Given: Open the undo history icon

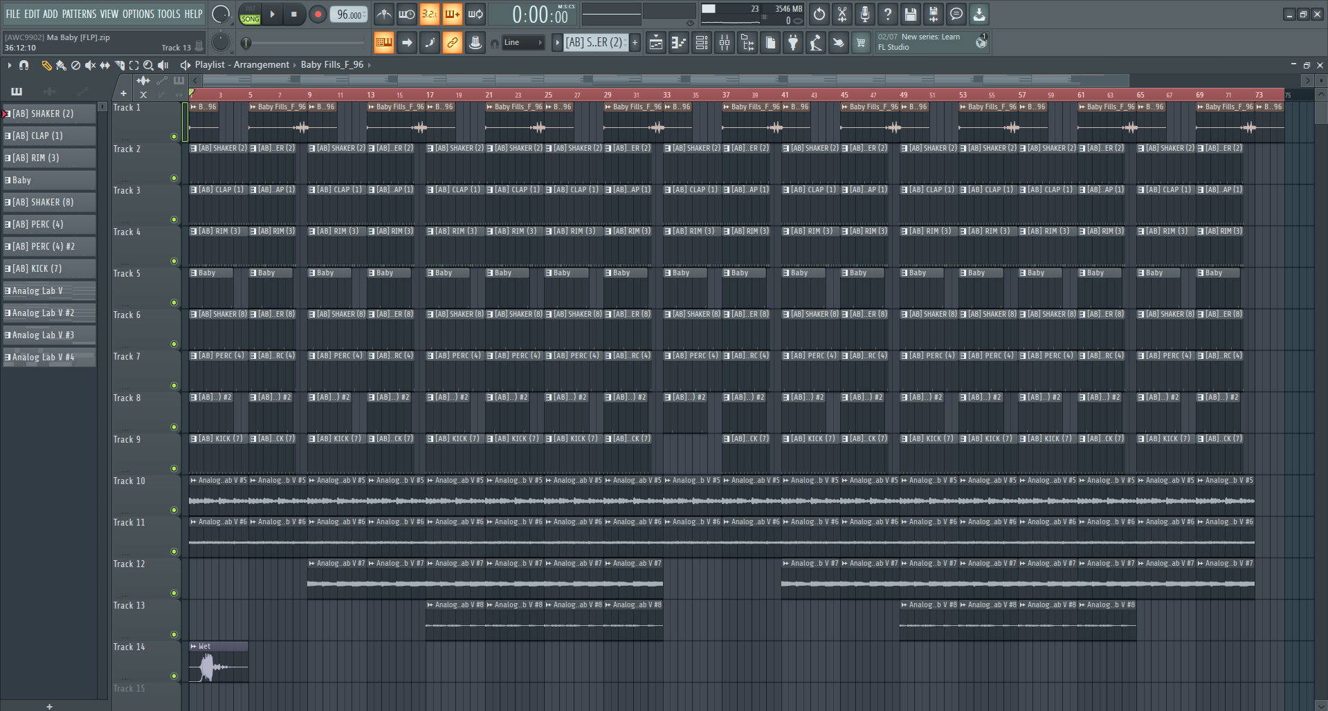Looking at the screenshot, I should (819, 14).
